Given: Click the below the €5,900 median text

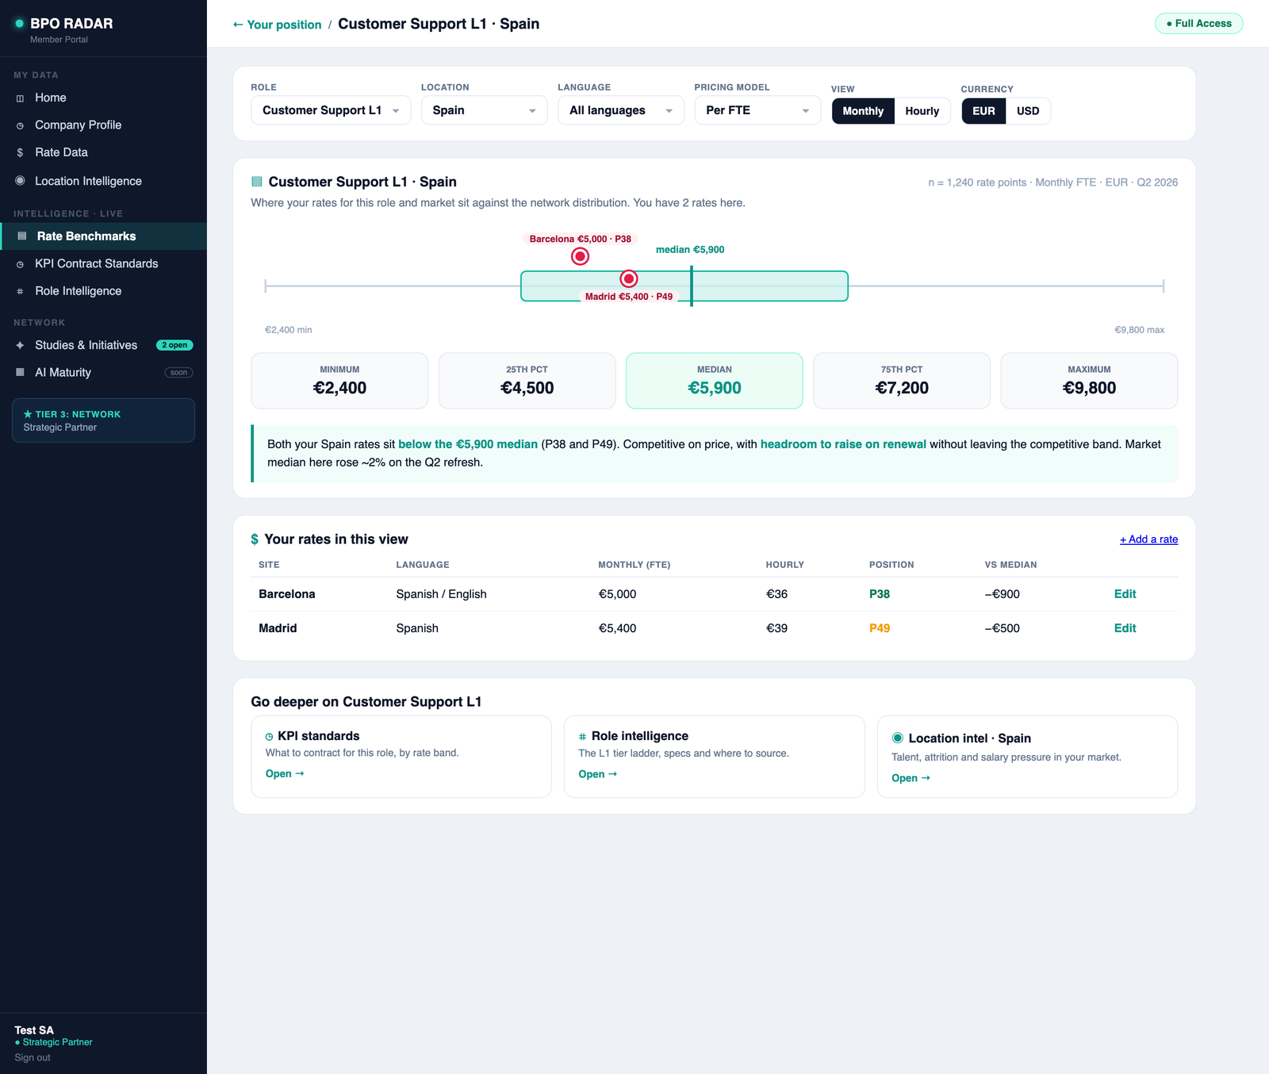Looking at the screenshot, I should coord(468,444).
